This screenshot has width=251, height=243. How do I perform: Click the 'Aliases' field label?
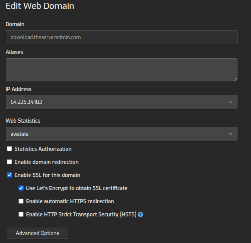pyautogui.click(x=14, y=52)
